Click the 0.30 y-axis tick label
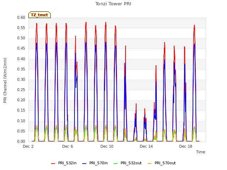This screenshot has height=170, width=227. pyautogui.click(x=21, y=79)
